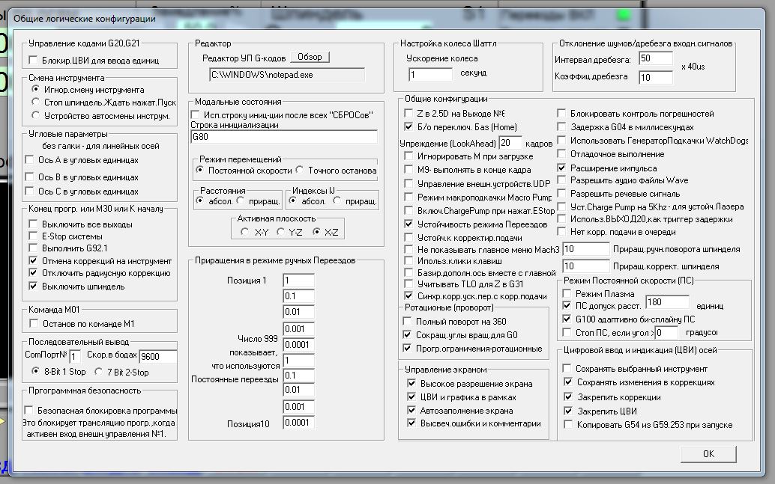Check Ось C в угловых единицах
Viewport: 775px width, 484px height.
tap(30, 191)
